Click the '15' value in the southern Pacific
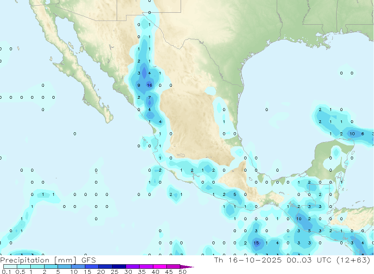The width and height of the screenshot is (374, 274). tap(256, 243)
